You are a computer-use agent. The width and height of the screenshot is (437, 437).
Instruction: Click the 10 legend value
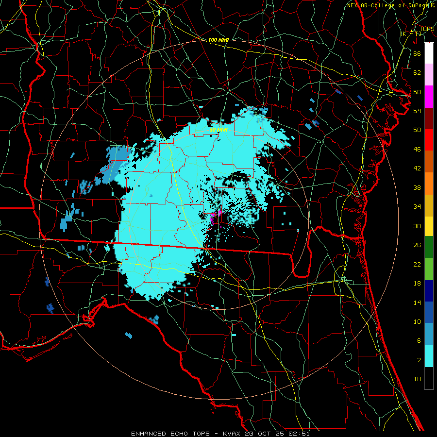[417, 322]
